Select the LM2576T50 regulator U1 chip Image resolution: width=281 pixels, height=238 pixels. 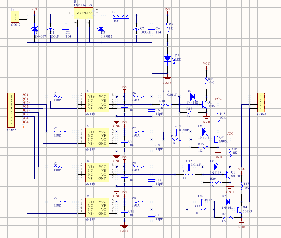pos(83,13)
